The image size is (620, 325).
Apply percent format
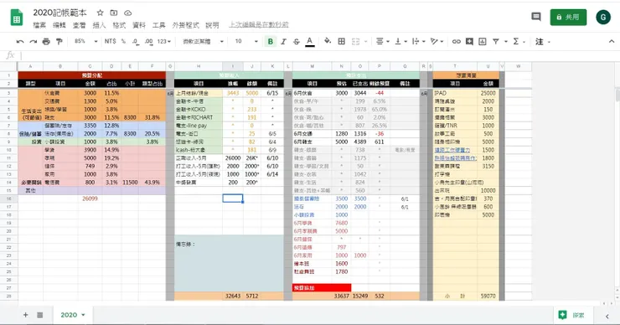tap(123, 41)
